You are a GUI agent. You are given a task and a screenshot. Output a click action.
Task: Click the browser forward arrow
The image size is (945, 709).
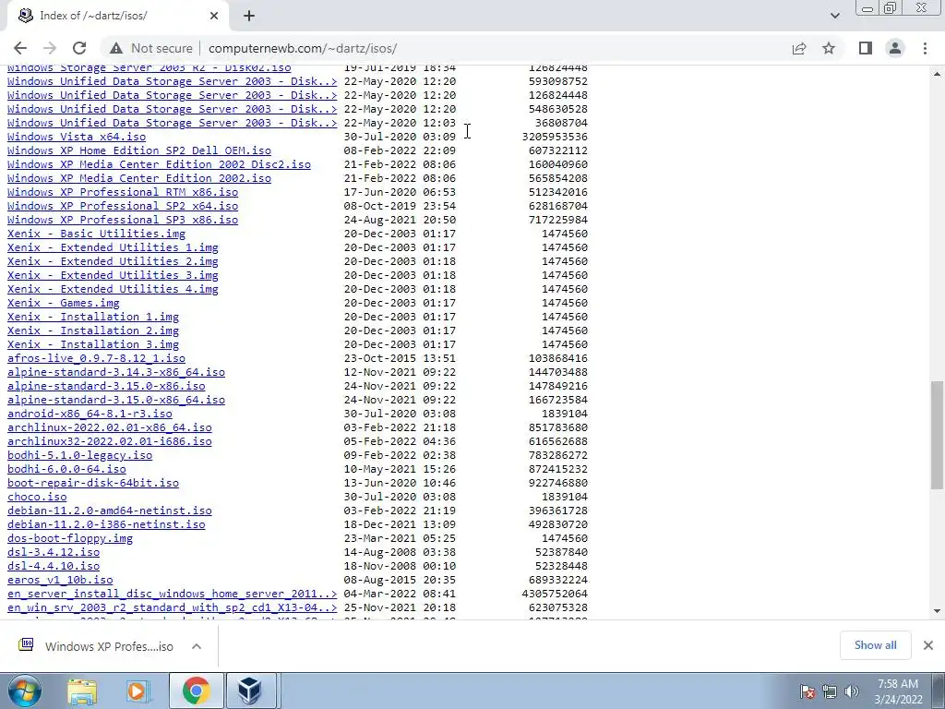tap(50, 48)
